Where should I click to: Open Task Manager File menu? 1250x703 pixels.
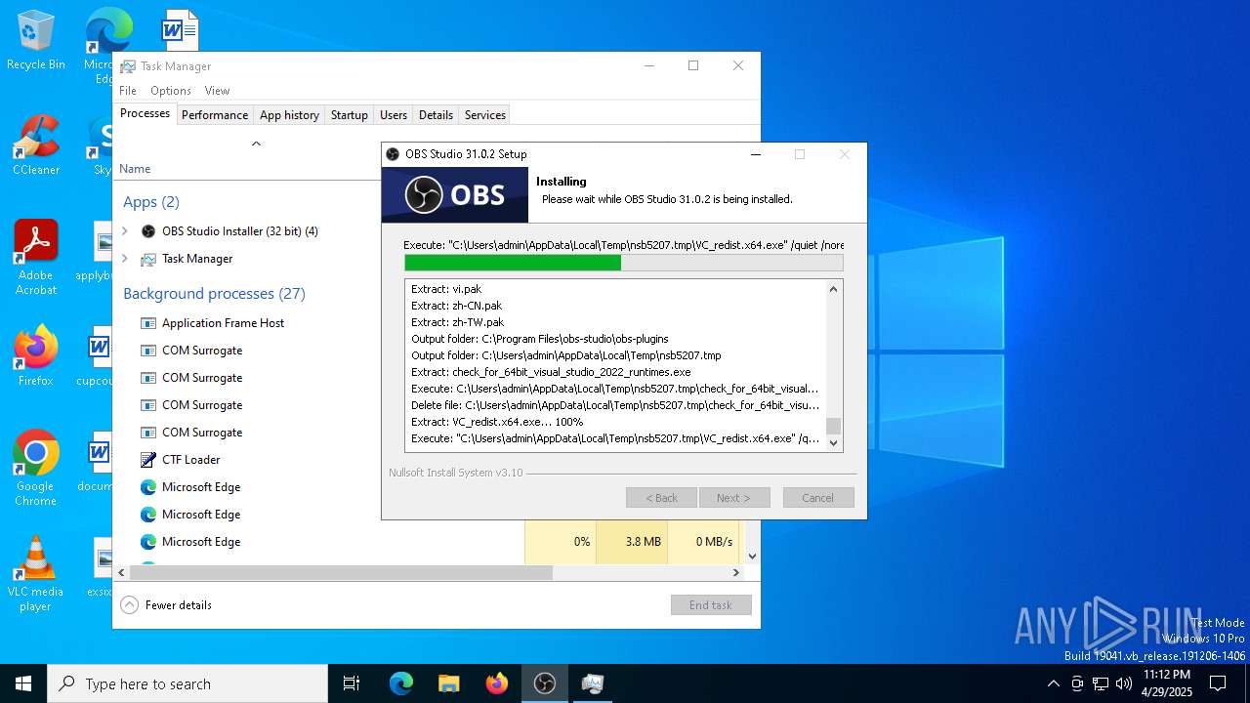point(128,91)
